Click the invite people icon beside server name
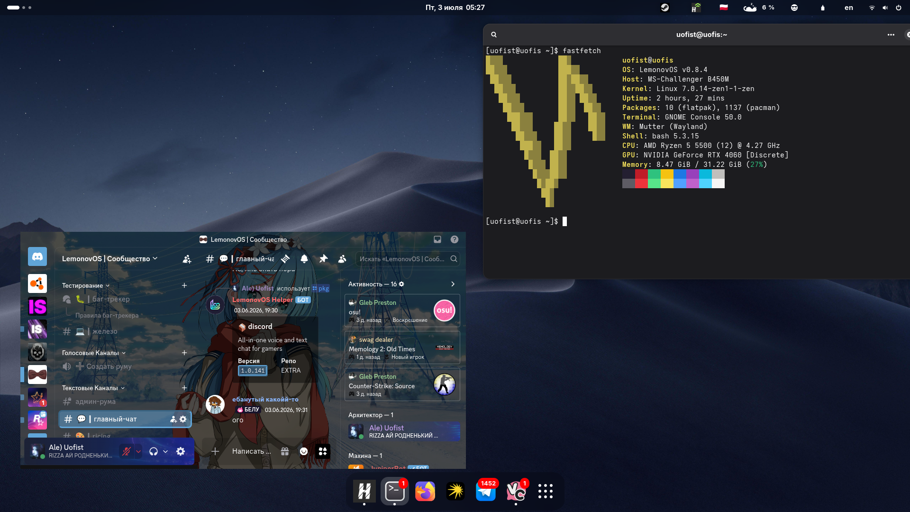This screenshot has height=512, width=910. (x=187, y=259)
